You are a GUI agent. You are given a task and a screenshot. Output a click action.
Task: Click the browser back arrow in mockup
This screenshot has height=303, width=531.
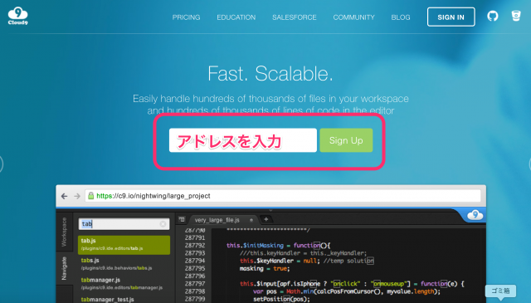65,196
